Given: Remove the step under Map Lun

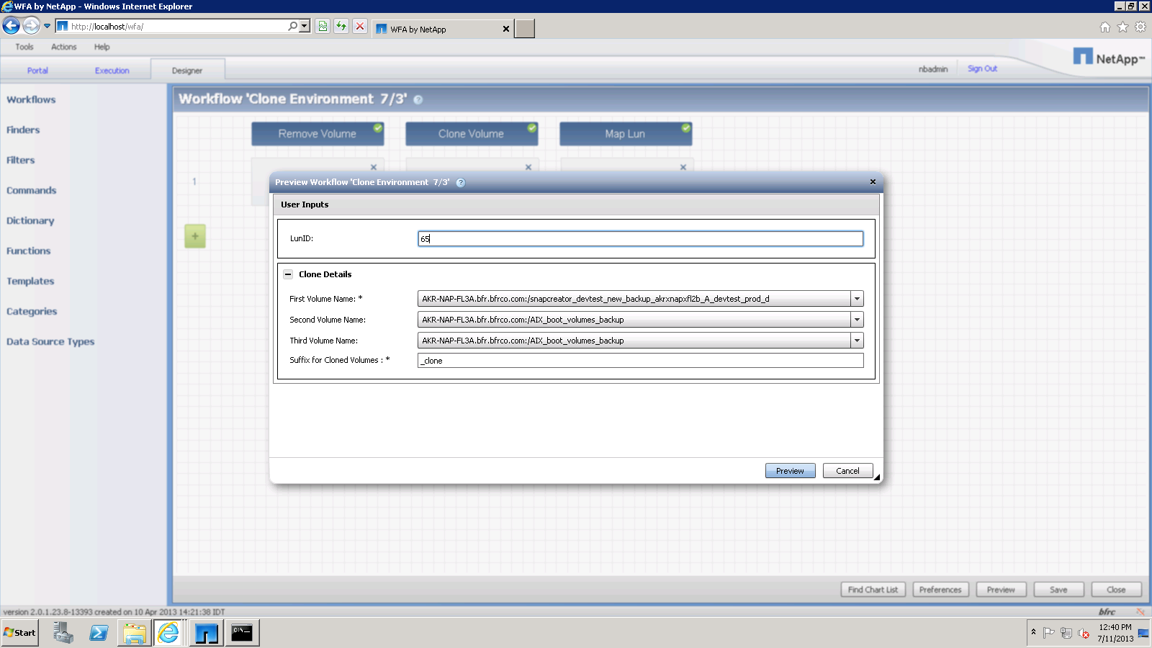Looking at the screenshot, I should (x=683, y=167).
